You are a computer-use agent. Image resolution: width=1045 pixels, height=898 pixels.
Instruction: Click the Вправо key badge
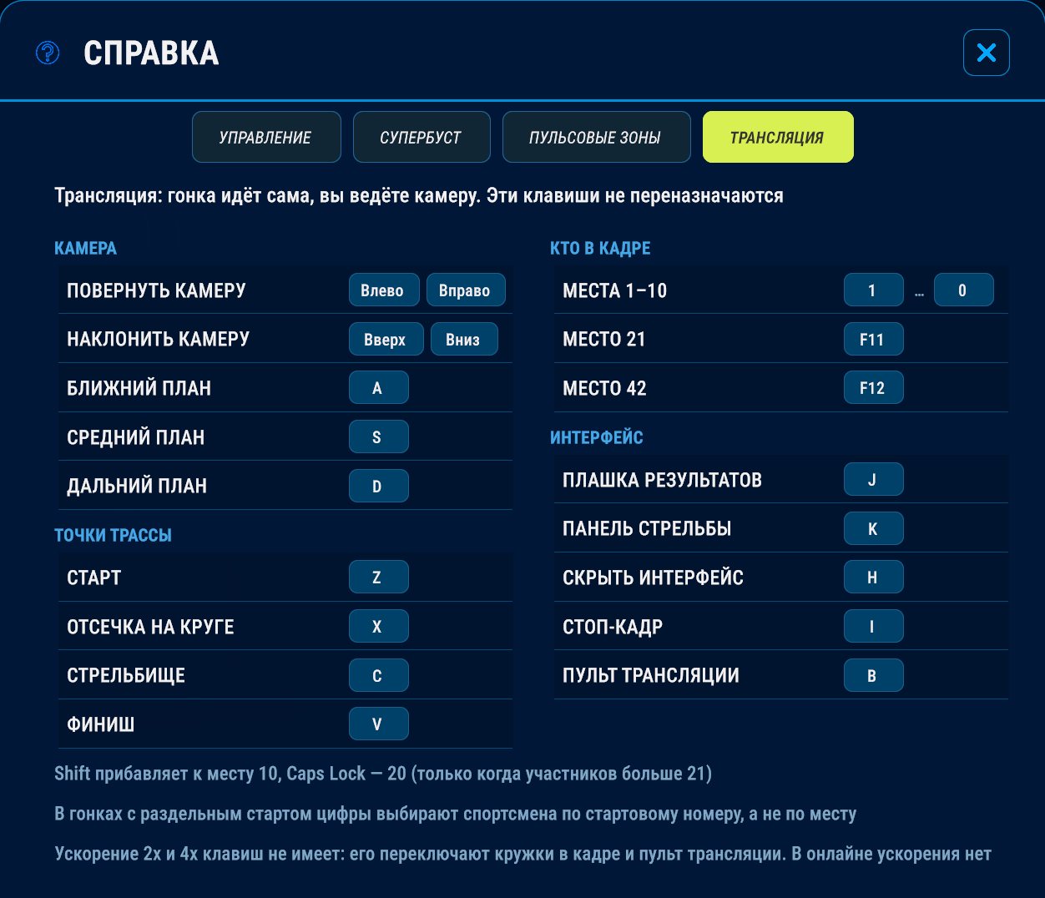coord(466,290)
